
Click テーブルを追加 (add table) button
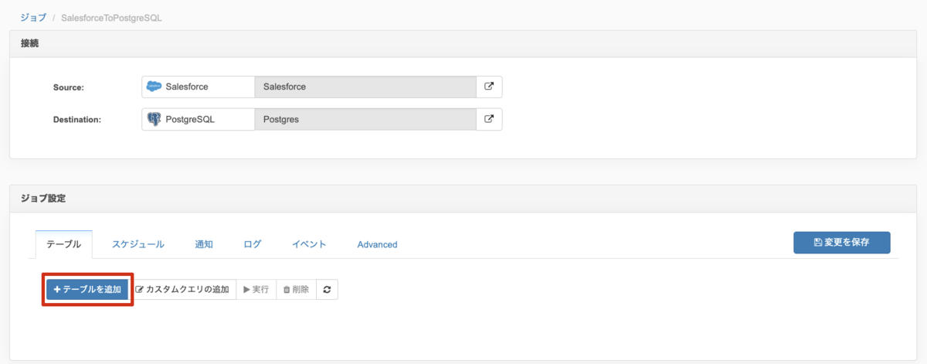click(87, 289)
